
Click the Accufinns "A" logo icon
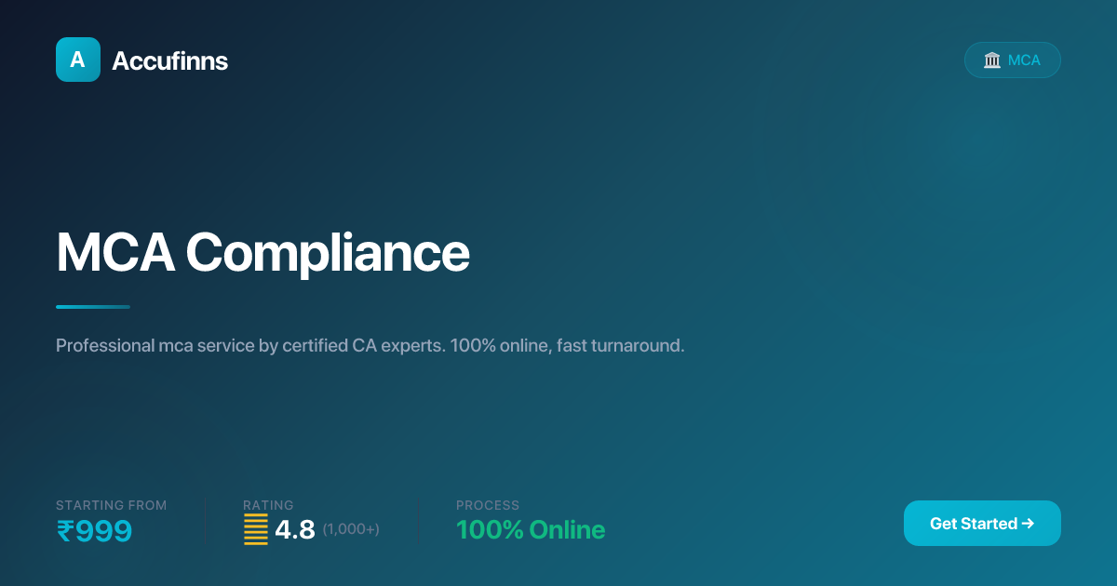coord(78,60)
